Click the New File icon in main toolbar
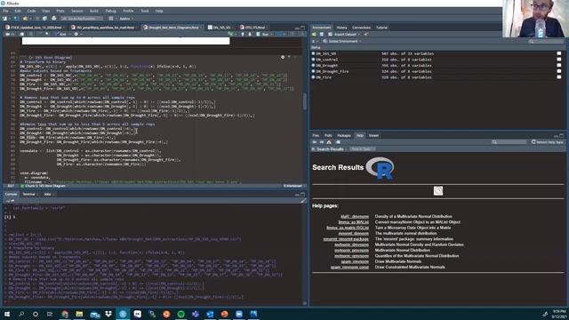This screenshot has width=569, height=320. (4, 19)
